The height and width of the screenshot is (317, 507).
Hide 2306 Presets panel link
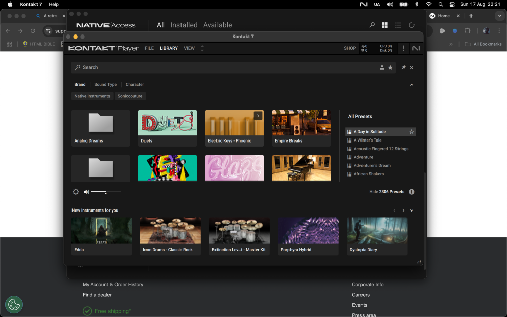(x=387, y=192)
